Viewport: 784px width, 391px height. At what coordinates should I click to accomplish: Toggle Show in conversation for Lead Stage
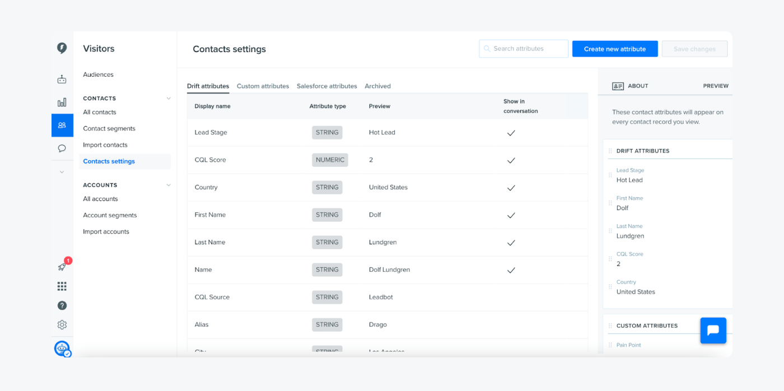(511, 133)
